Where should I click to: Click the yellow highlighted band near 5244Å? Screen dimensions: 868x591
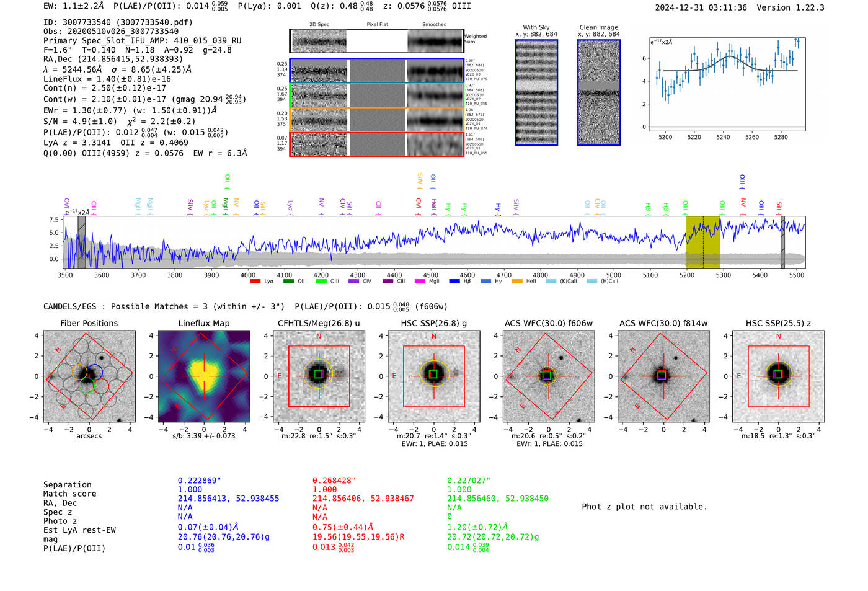point(703,242)
